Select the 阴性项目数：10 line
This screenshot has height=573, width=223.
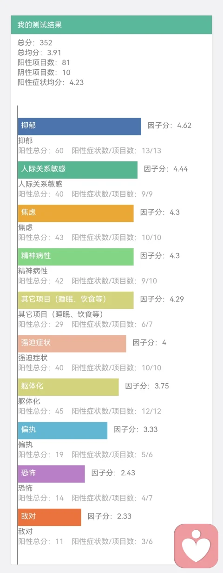coord(44,73)
